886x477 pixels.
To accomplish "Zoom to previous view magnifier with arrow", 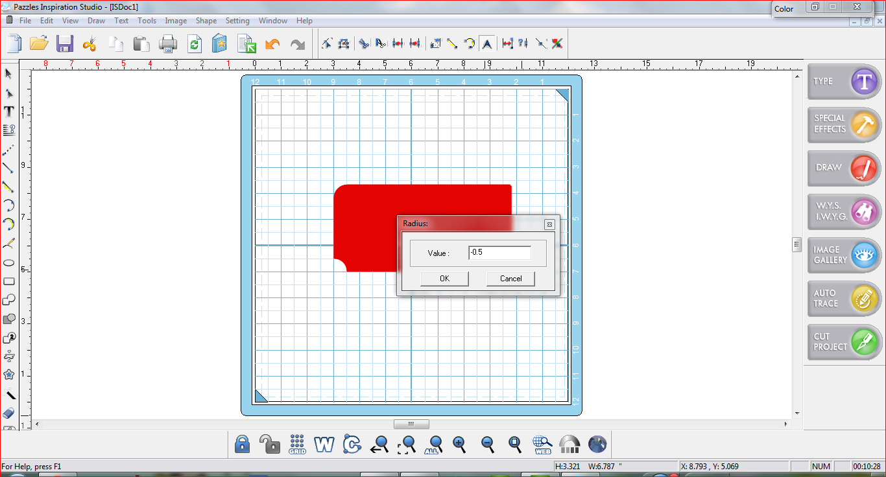I will pyautogui.click(x=379, y=444).
